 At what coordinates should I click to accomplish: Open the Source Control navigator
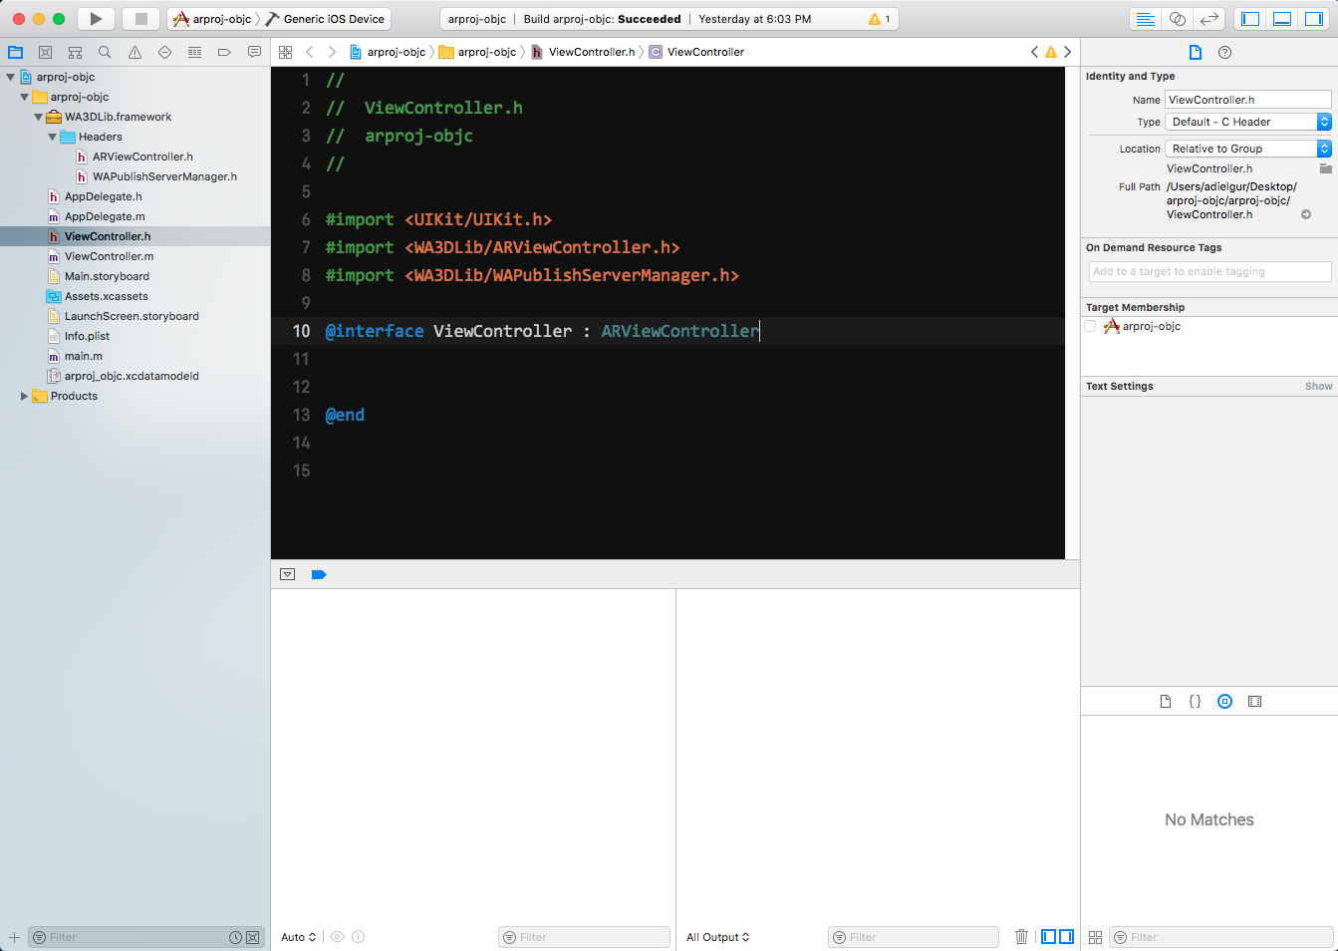(45, 52)
